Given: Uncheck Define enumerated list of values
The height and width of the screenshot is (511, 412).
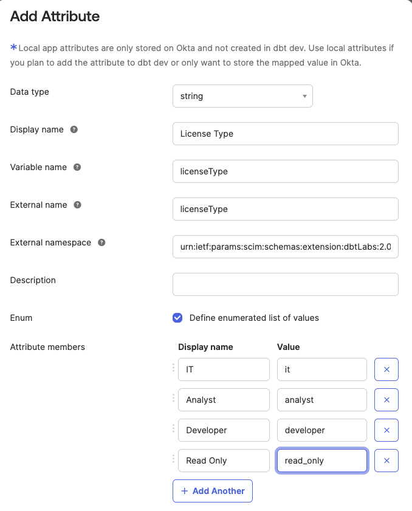Looking at the screenshot, I should [x=177, y=318].
